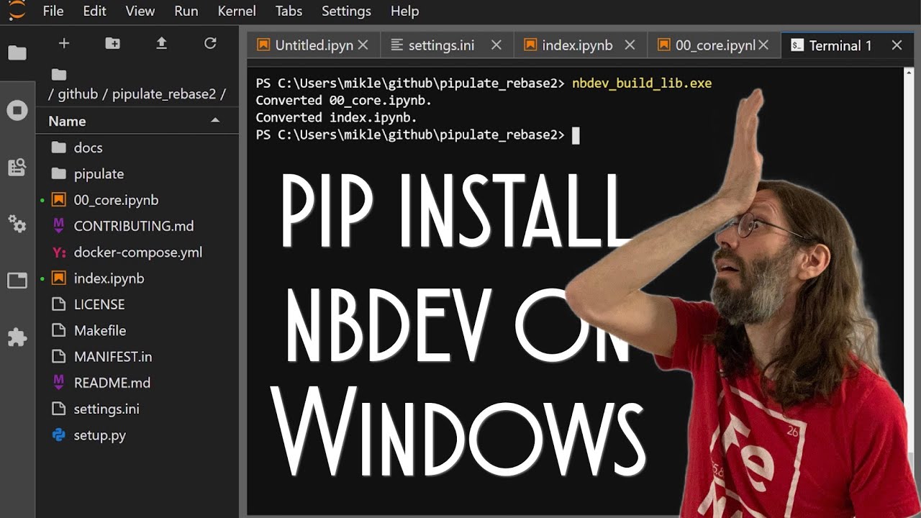Select the pipulate folder
Image resolution: width=921 pixels, height=518 pixels.
click(137, 173)
